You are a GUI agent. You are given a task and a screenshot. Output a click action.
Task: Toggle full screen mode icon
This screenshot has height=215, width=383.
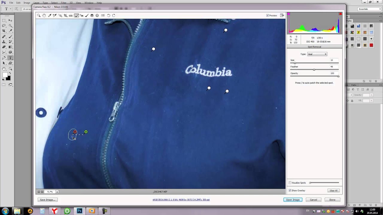pyautogui.click(x=282, y=16)
